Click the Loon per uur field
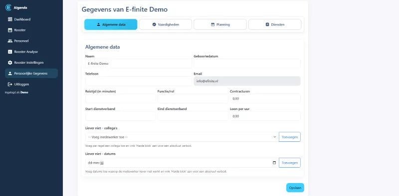The height and width of the screenshot is (196, 399). (265, 116)
